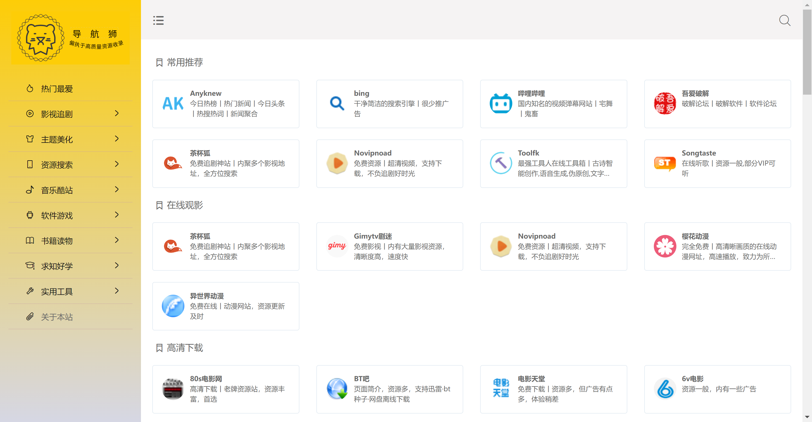Open 关于本站 sidebar item
812x422 pixels.
click(57, 317)
